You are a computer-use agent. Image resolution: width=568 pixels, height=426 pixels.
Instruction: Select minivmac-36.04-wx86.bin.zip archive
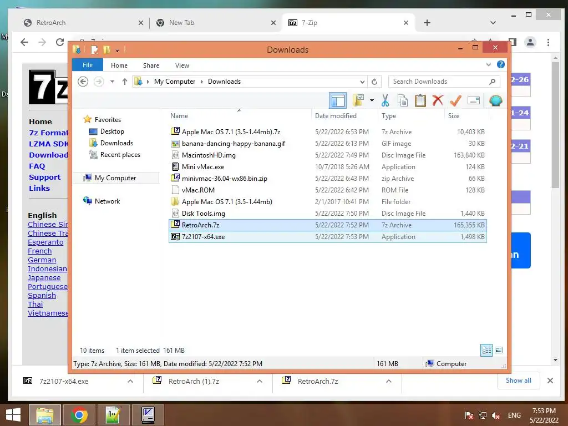coord(327,178)
